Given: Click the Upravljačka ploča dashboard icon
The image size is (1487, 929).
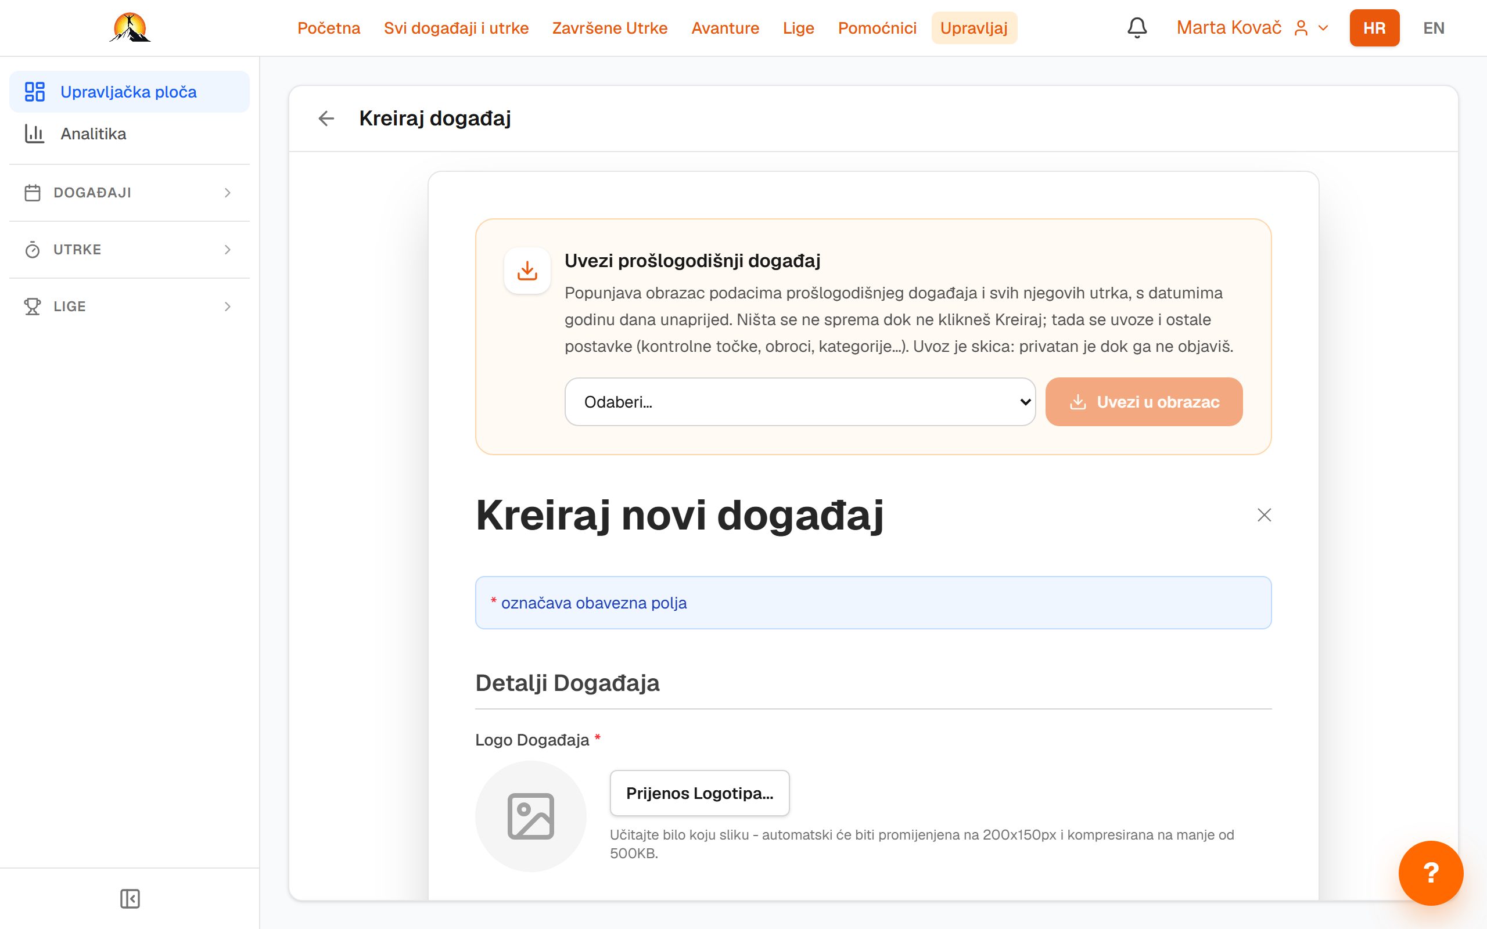Looking at the screenshot, I should point(34,92).
